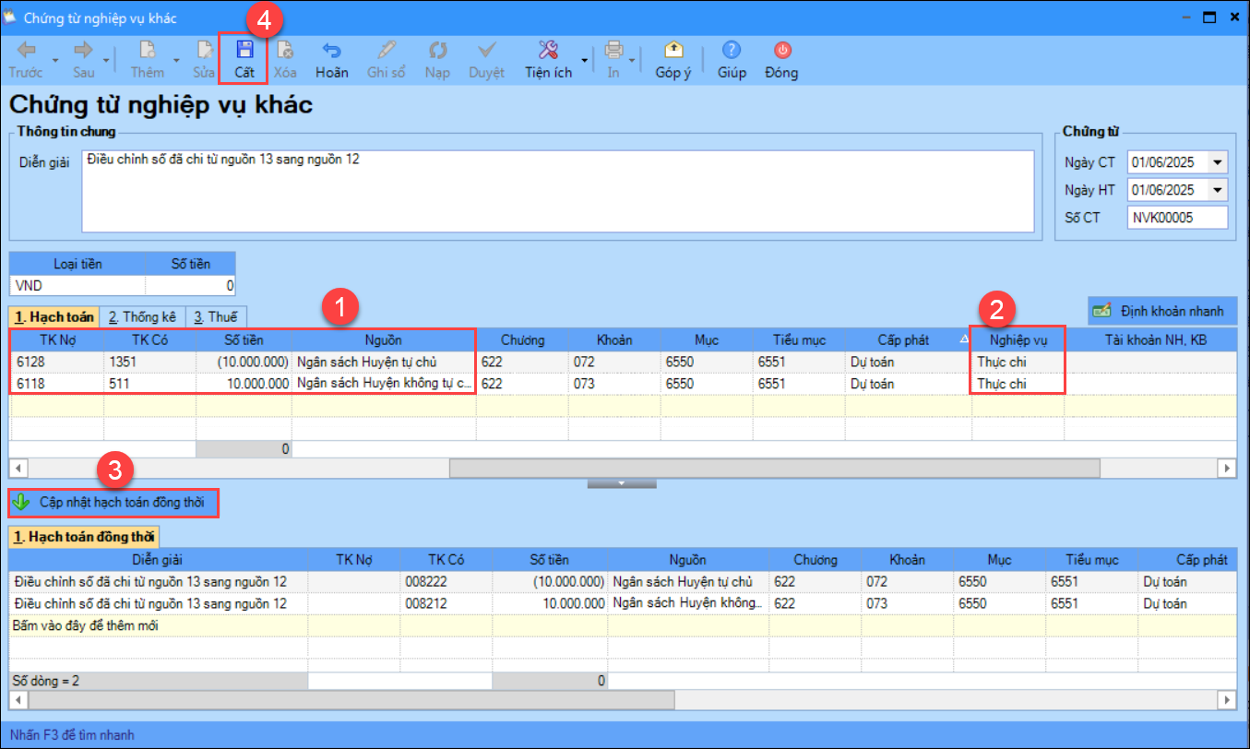Select TK Có cell 511
The width and height of the screenshot is (1250, 749).
149,383
